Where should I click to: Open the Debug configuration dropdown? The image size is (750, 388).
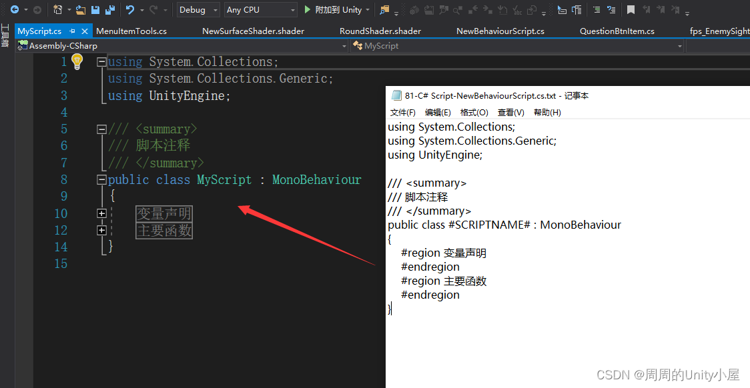click(x=198, y=10)
